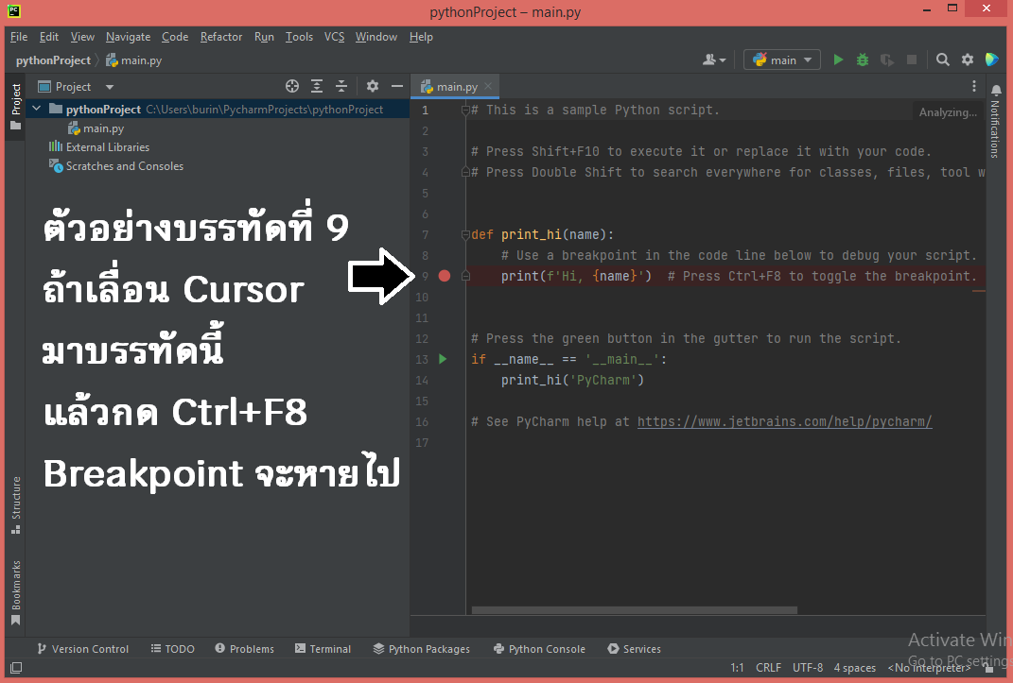
Task: Click main.py breadcrumb in navigation bar
Action: point(133,60)
